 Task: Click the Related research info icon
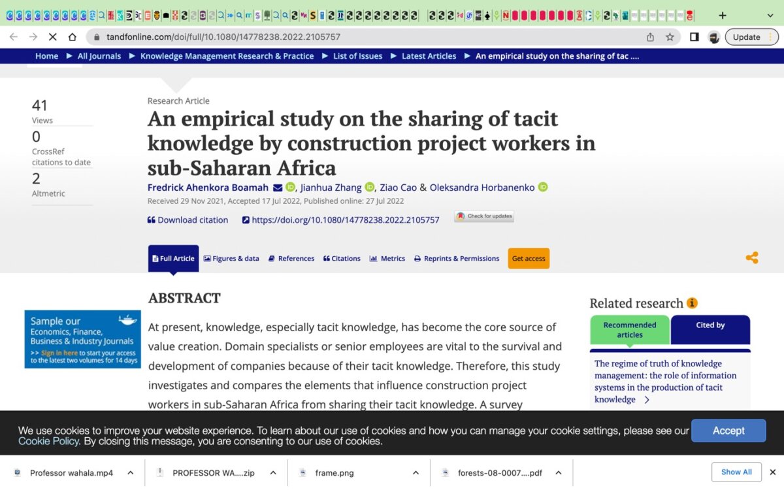pos(692,303)
